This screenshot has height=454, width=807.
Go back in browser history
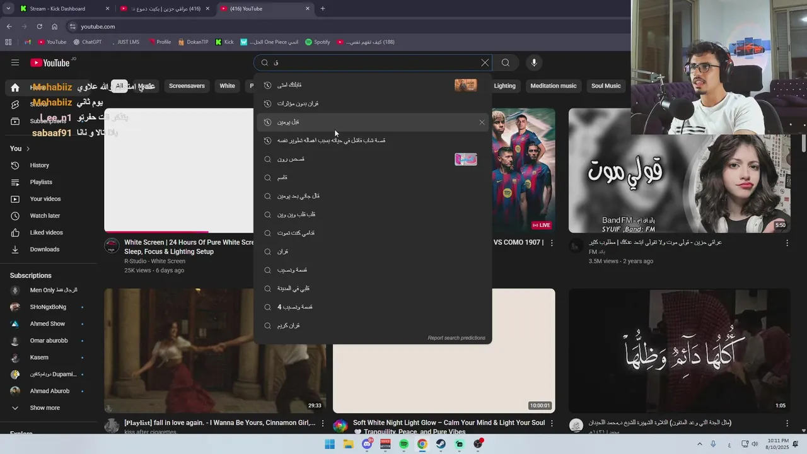[9, 26]
